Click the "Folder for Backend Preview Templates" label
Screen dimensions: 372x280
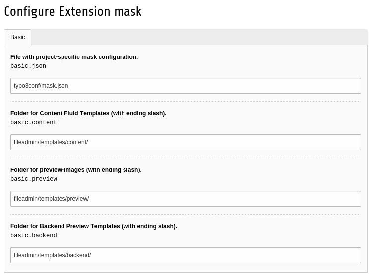coord(94,226)
